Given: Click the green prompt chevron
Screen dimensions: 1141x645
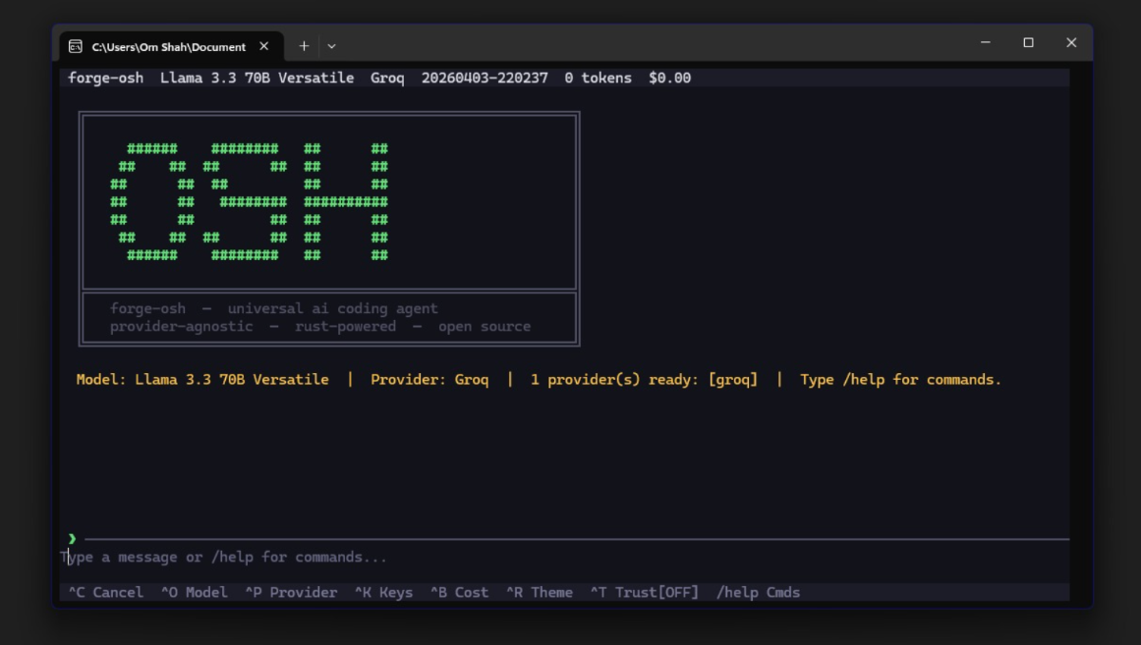Looking at the screenshot, I should tap(72, 539).
